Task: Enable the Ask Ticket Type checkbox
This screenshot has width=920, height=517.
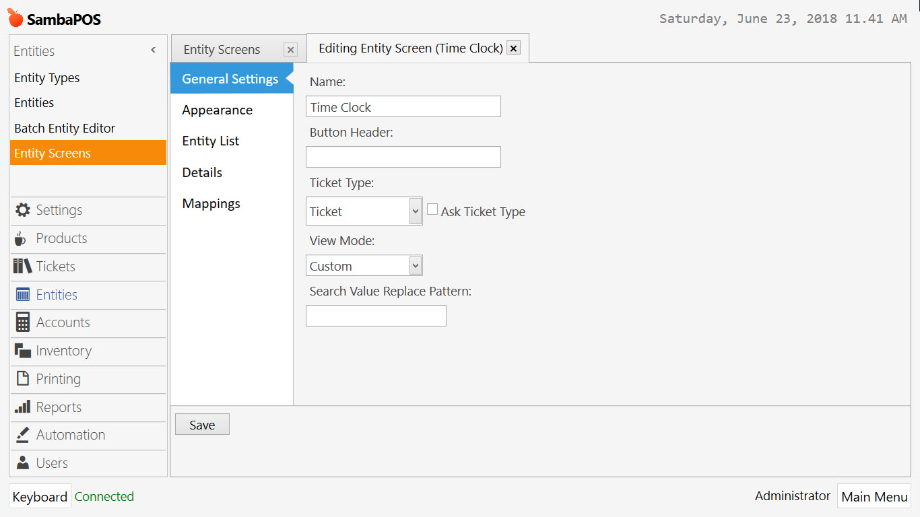Action: 432,209
